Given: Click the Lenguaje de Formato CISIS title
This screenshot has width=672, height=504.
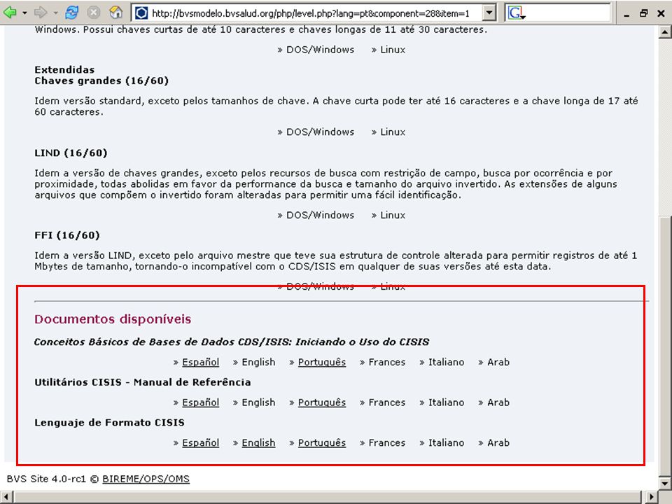Looking at the screenshot, I should tap(109, 423).
